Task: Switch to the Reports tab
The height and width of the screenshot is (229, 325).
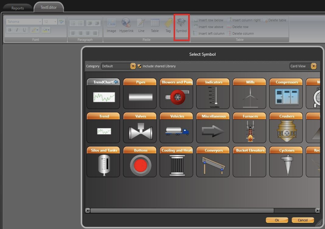Action: 17,8
